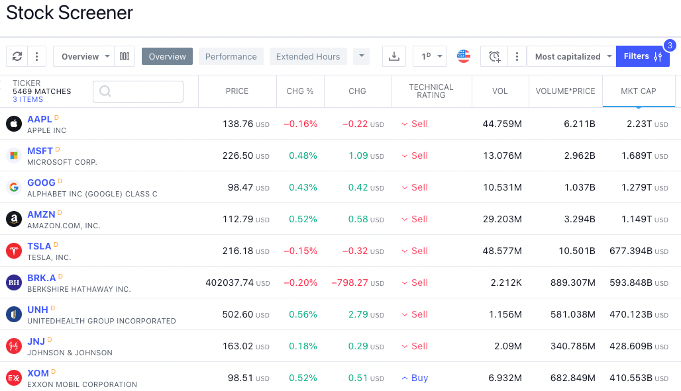Open the Filters panel button
This screenshot has height=391, width=681.
pos(643,56)
